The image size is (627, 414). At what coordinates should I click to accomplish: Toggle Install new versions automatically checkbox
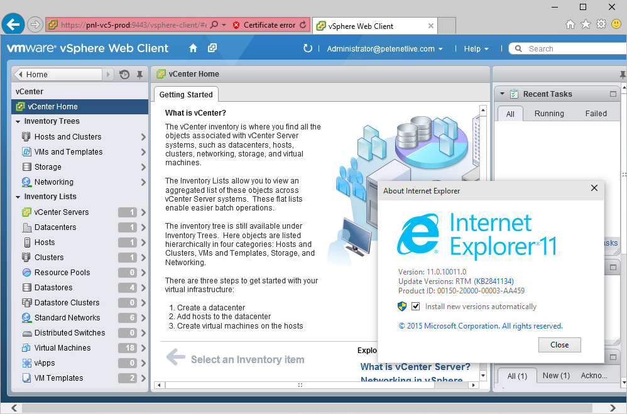(x=416, y=307)
